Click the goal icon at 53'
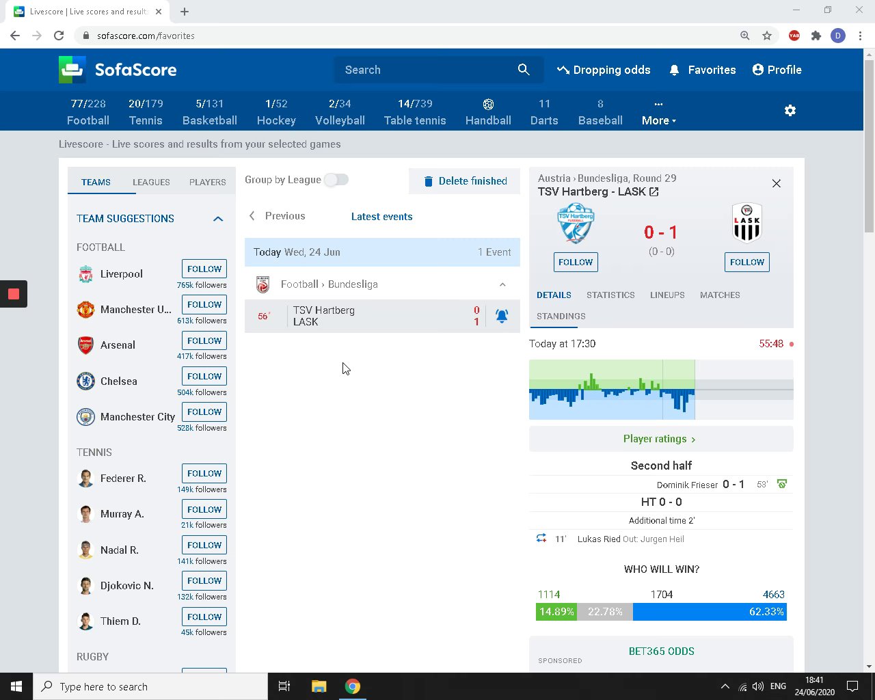 [782, 484]
